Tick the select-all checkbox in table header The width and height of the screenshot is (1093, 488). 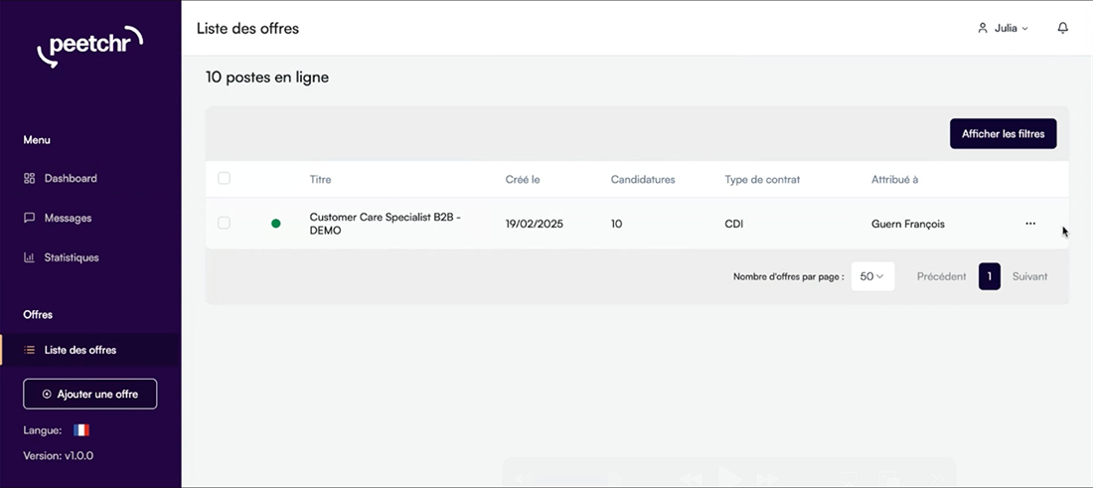[224, 179]
